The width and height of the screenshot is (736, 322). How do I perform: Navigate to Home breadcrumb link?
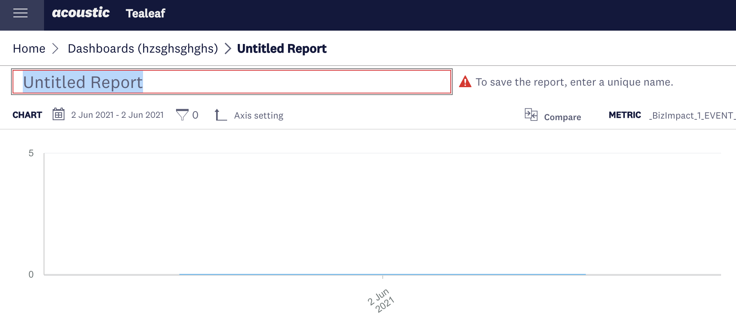tap(29, 48)
